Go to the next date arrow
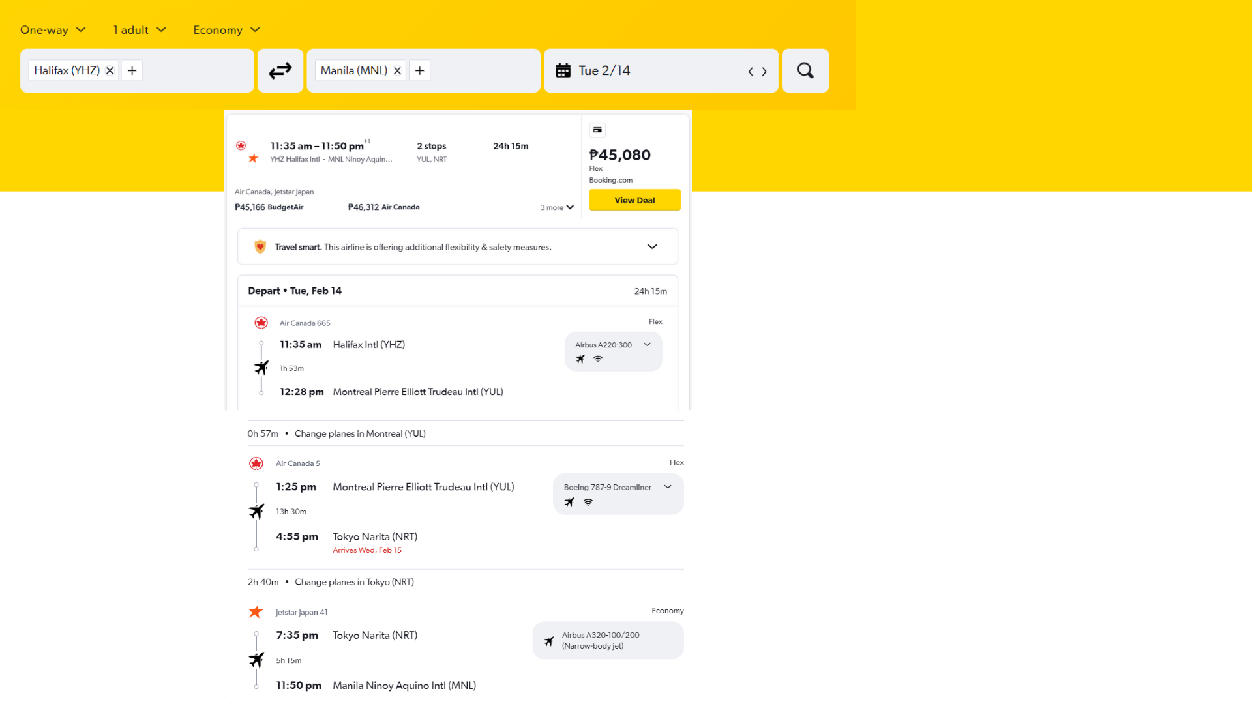This screenshot has width=1252, height=704. click(764, 72)
